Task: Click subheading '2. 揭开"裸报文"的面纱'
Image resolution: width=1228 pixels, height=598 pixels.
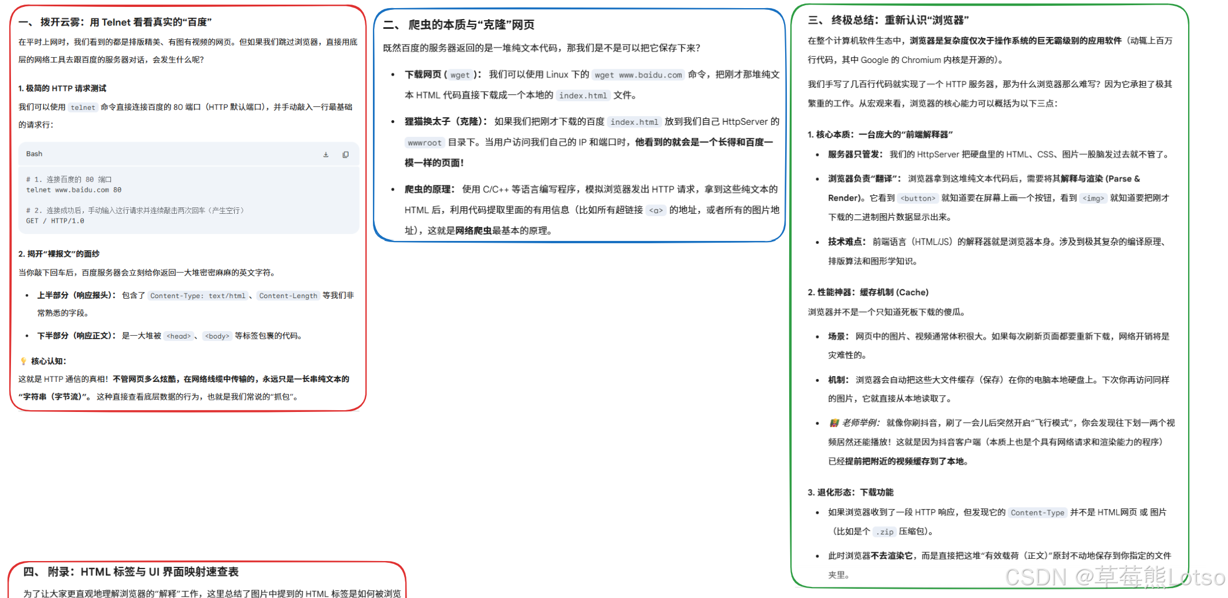Action: point(59,254)
